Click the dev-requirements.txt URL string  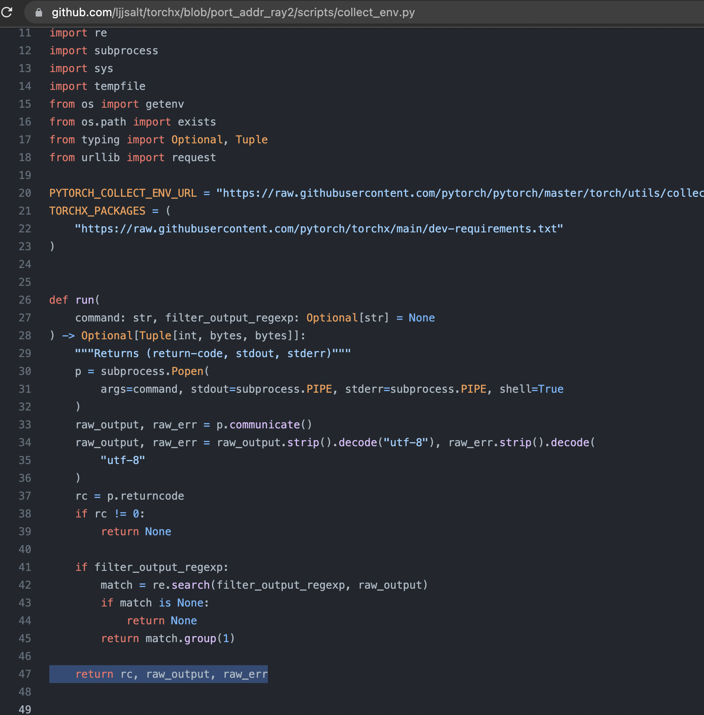[x=319, y=229]
